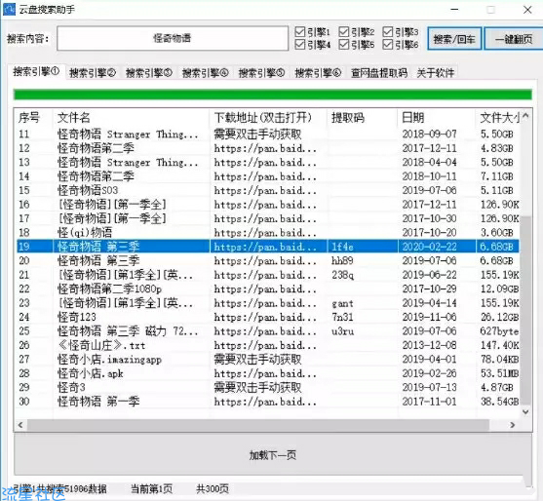
Task: Focus the 搜索内容 input field
Action: 173,38
